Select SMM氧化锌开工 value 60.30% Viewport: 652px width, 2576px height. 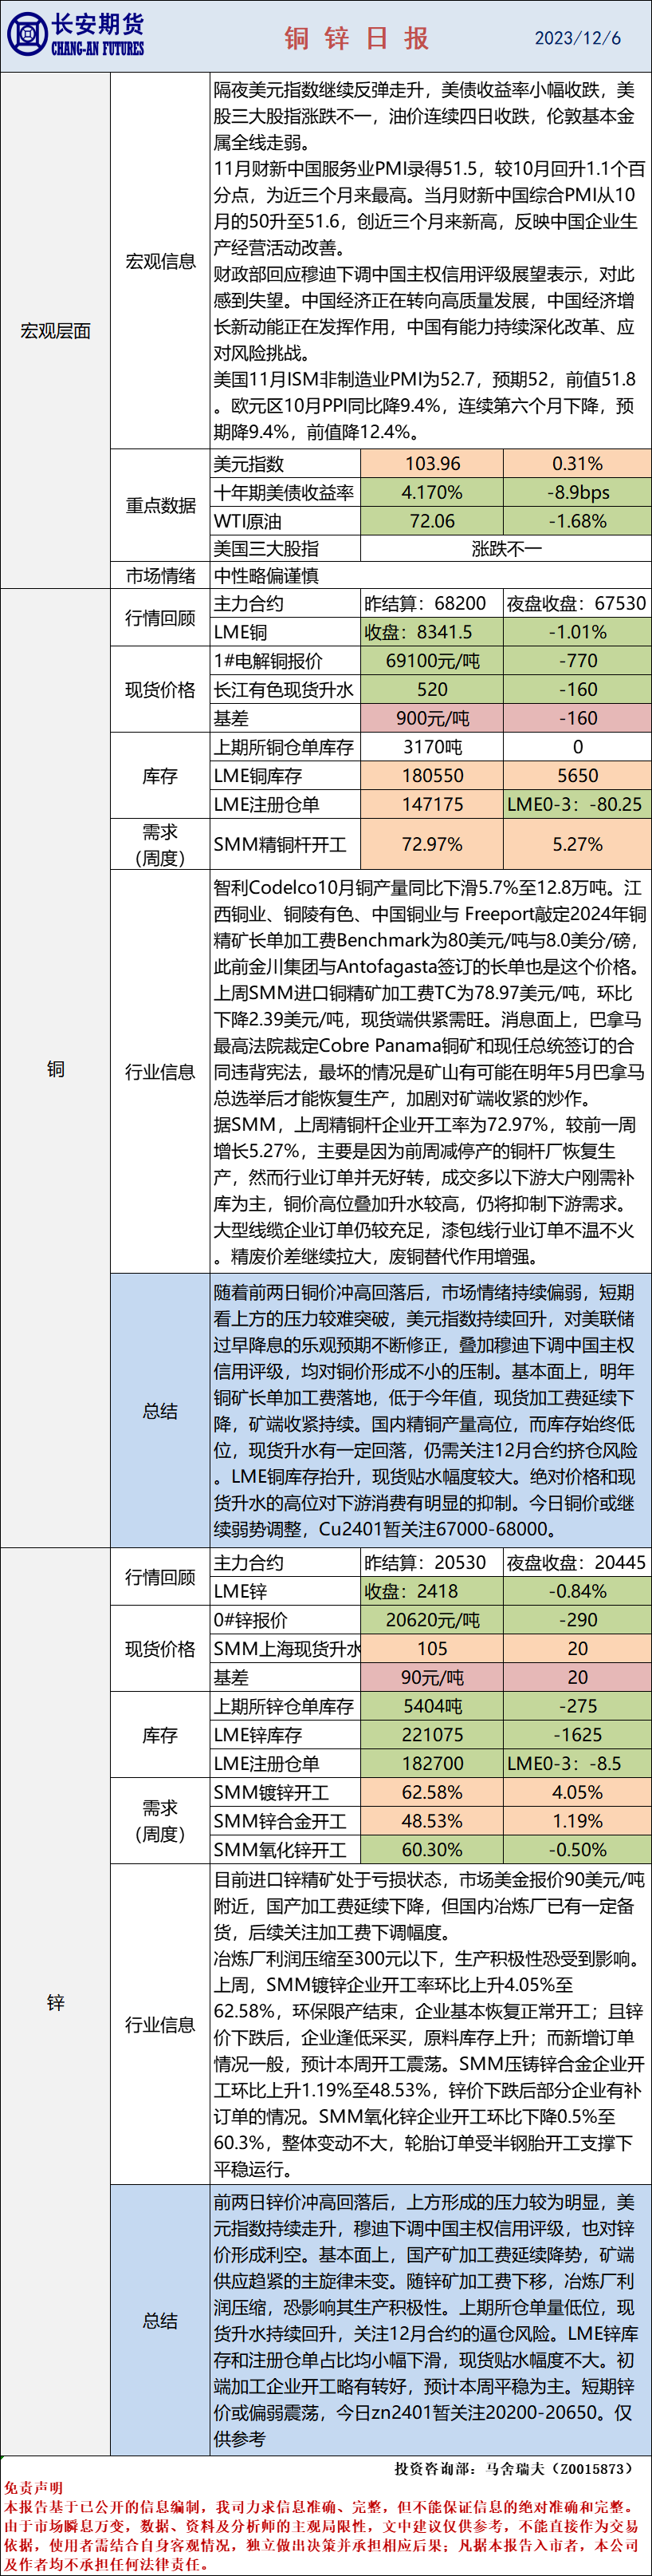coord(431,1850)
